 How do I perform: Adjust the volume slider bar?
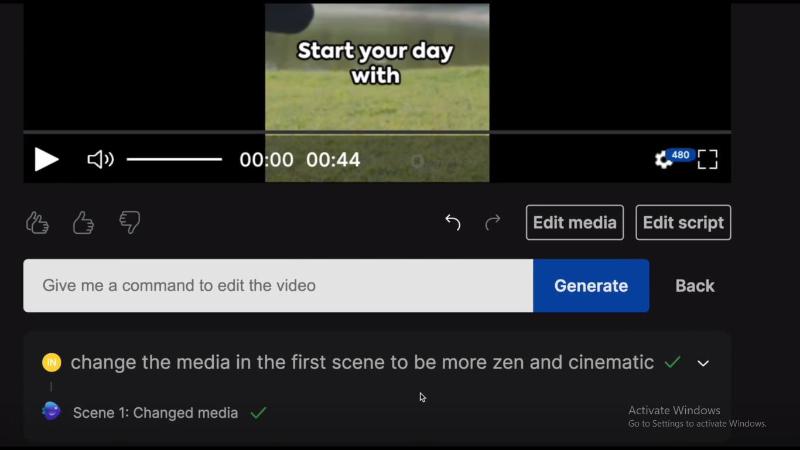coord(175,159)
